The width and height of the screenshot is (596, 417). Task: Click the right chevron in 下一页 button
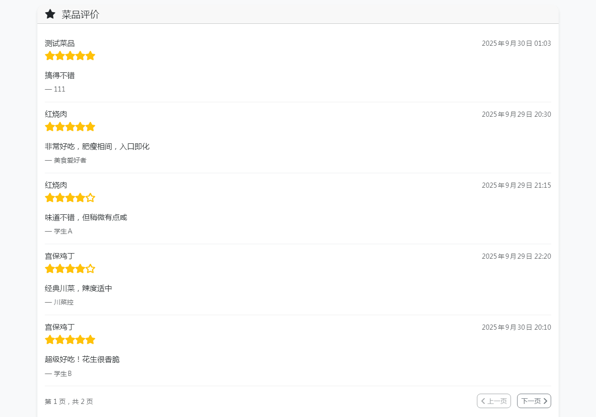(x=546, y=401)
